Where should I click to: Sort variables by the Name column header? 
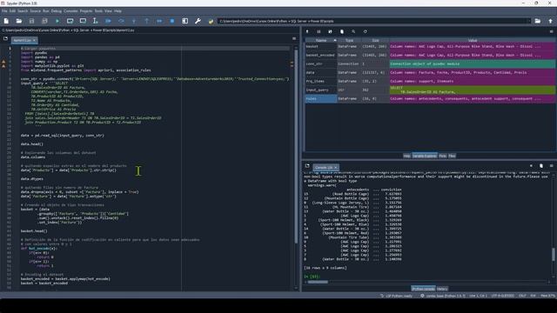(x=321, y=41)
